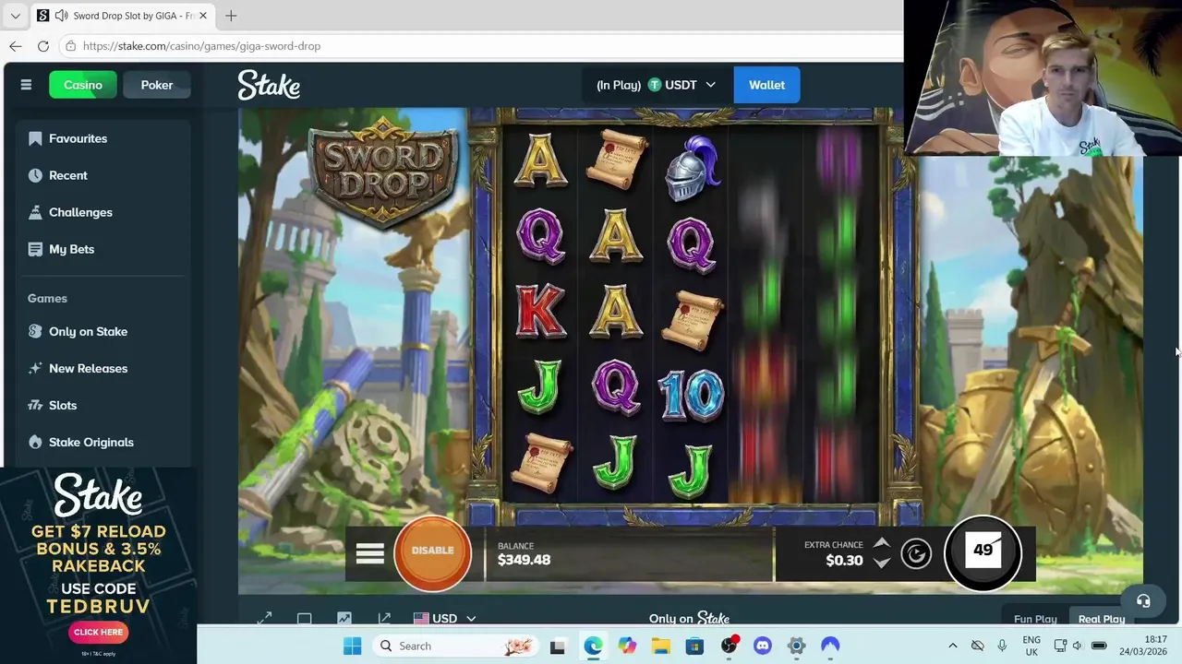Select Fun Play mode

pos(1035,619)
